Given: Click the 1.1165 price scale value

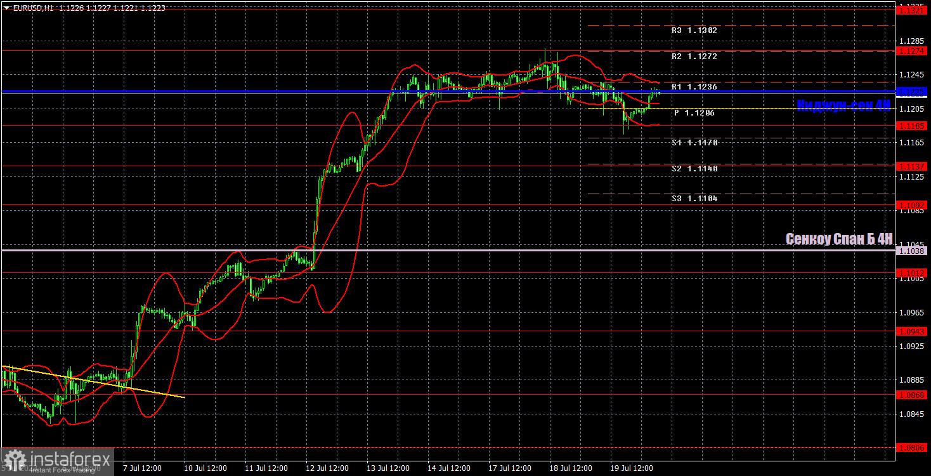Looking at the screenshot, I should tap(912, 143).
